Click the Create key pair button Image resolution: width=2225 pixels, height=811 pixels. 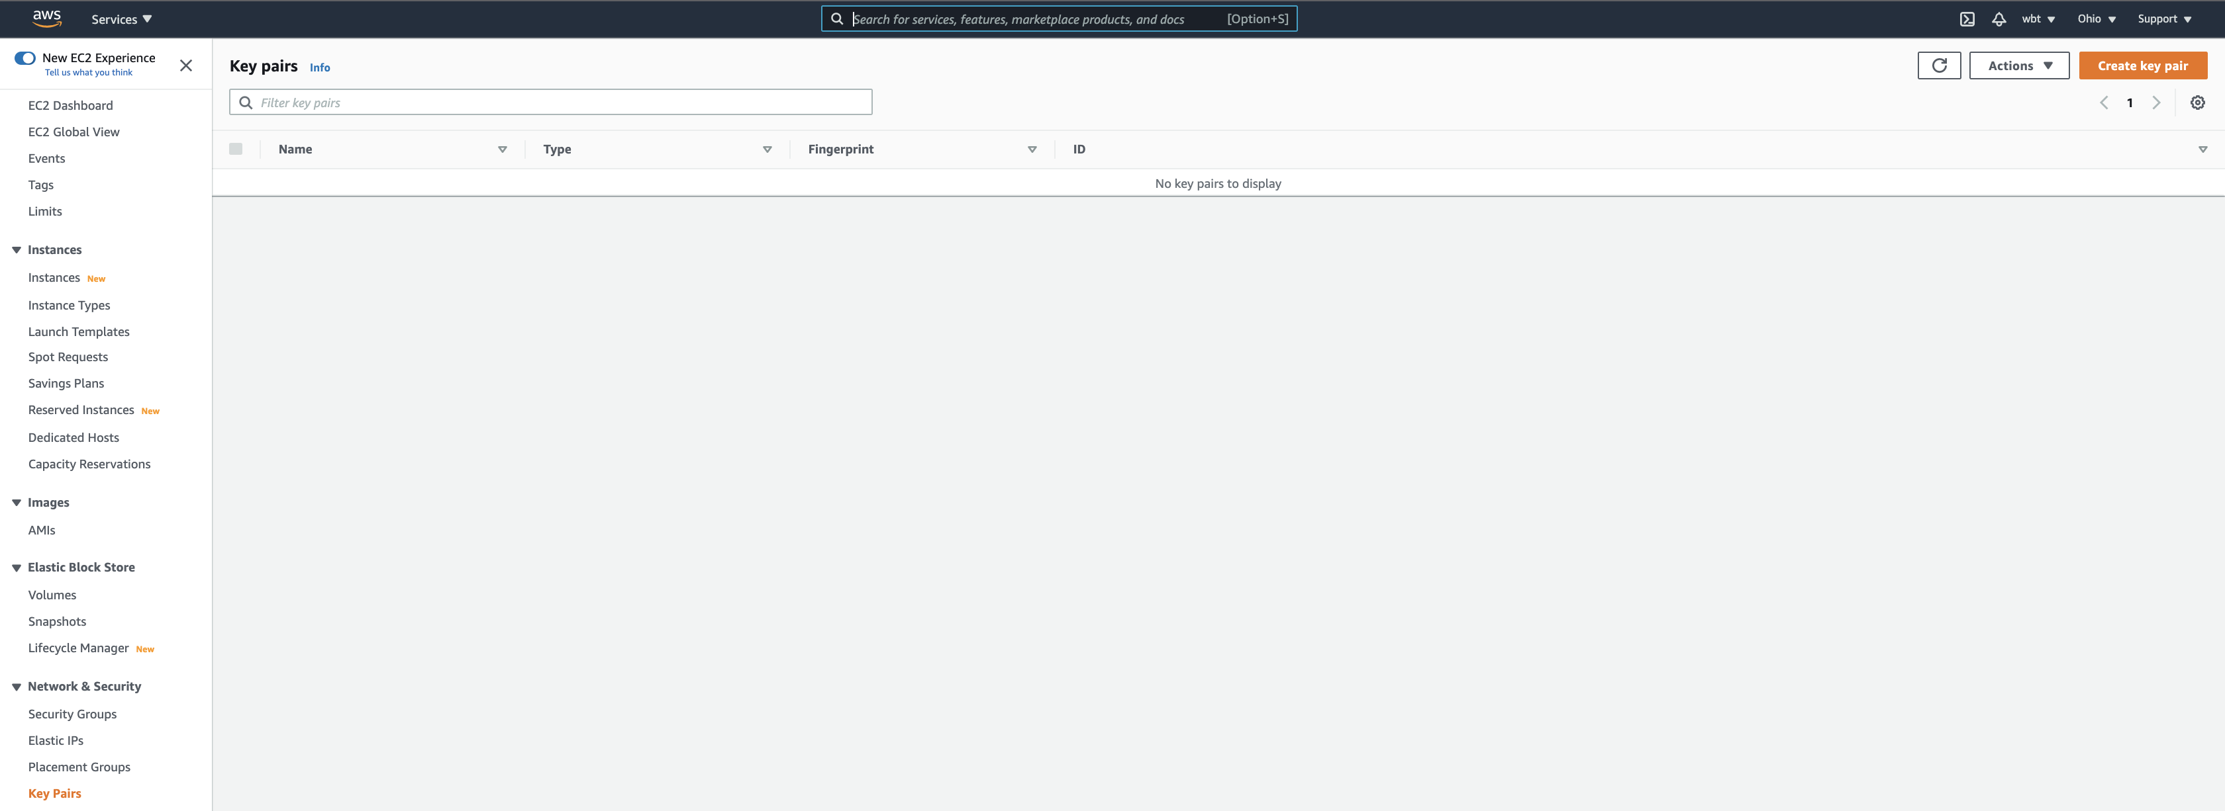[2142, 65]
